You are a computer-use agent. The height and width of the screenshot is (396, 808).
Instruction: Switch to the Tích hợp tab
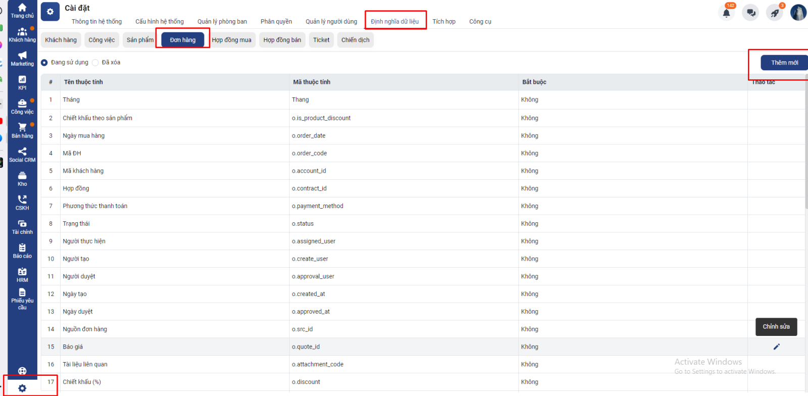pos(444,22)
